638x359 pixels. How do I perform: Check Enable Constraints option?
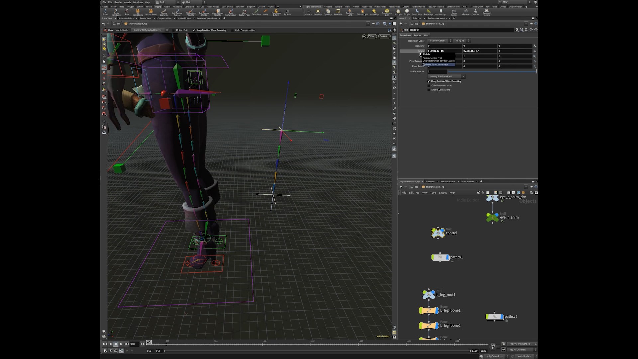click(x=429, y=90)
